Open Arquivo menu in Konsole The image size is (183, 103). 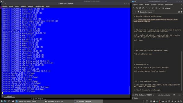click(5, 6)
